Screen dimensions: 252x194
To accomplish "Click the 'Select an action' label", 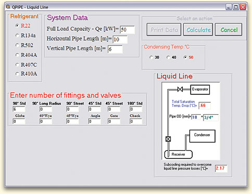I will [x=194, y=18].
